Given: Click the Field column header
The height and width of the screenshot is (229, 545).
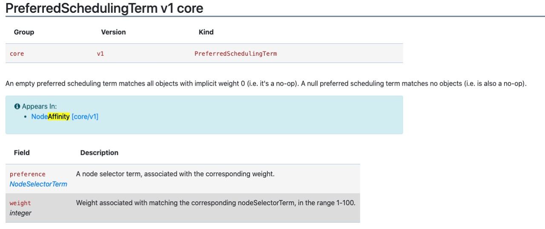Looking at the screenshot, I should [22, 153].
